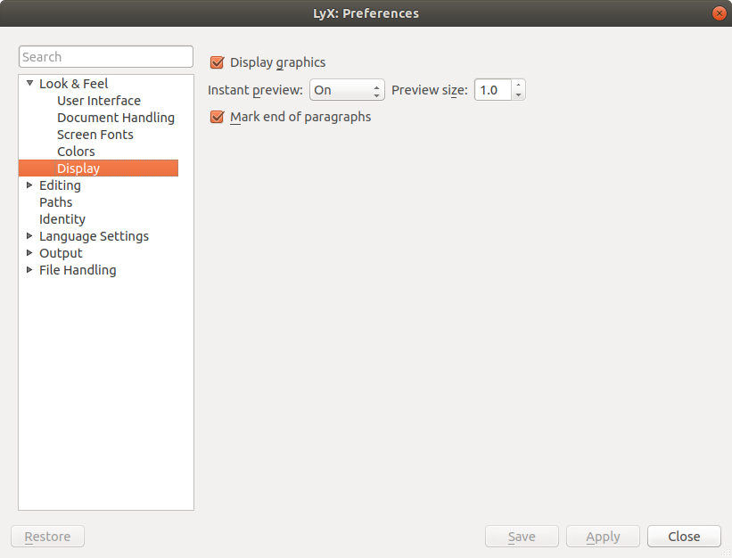732x558 pixels.
Task: Click the Preview size value field
Action: (493, 90)
